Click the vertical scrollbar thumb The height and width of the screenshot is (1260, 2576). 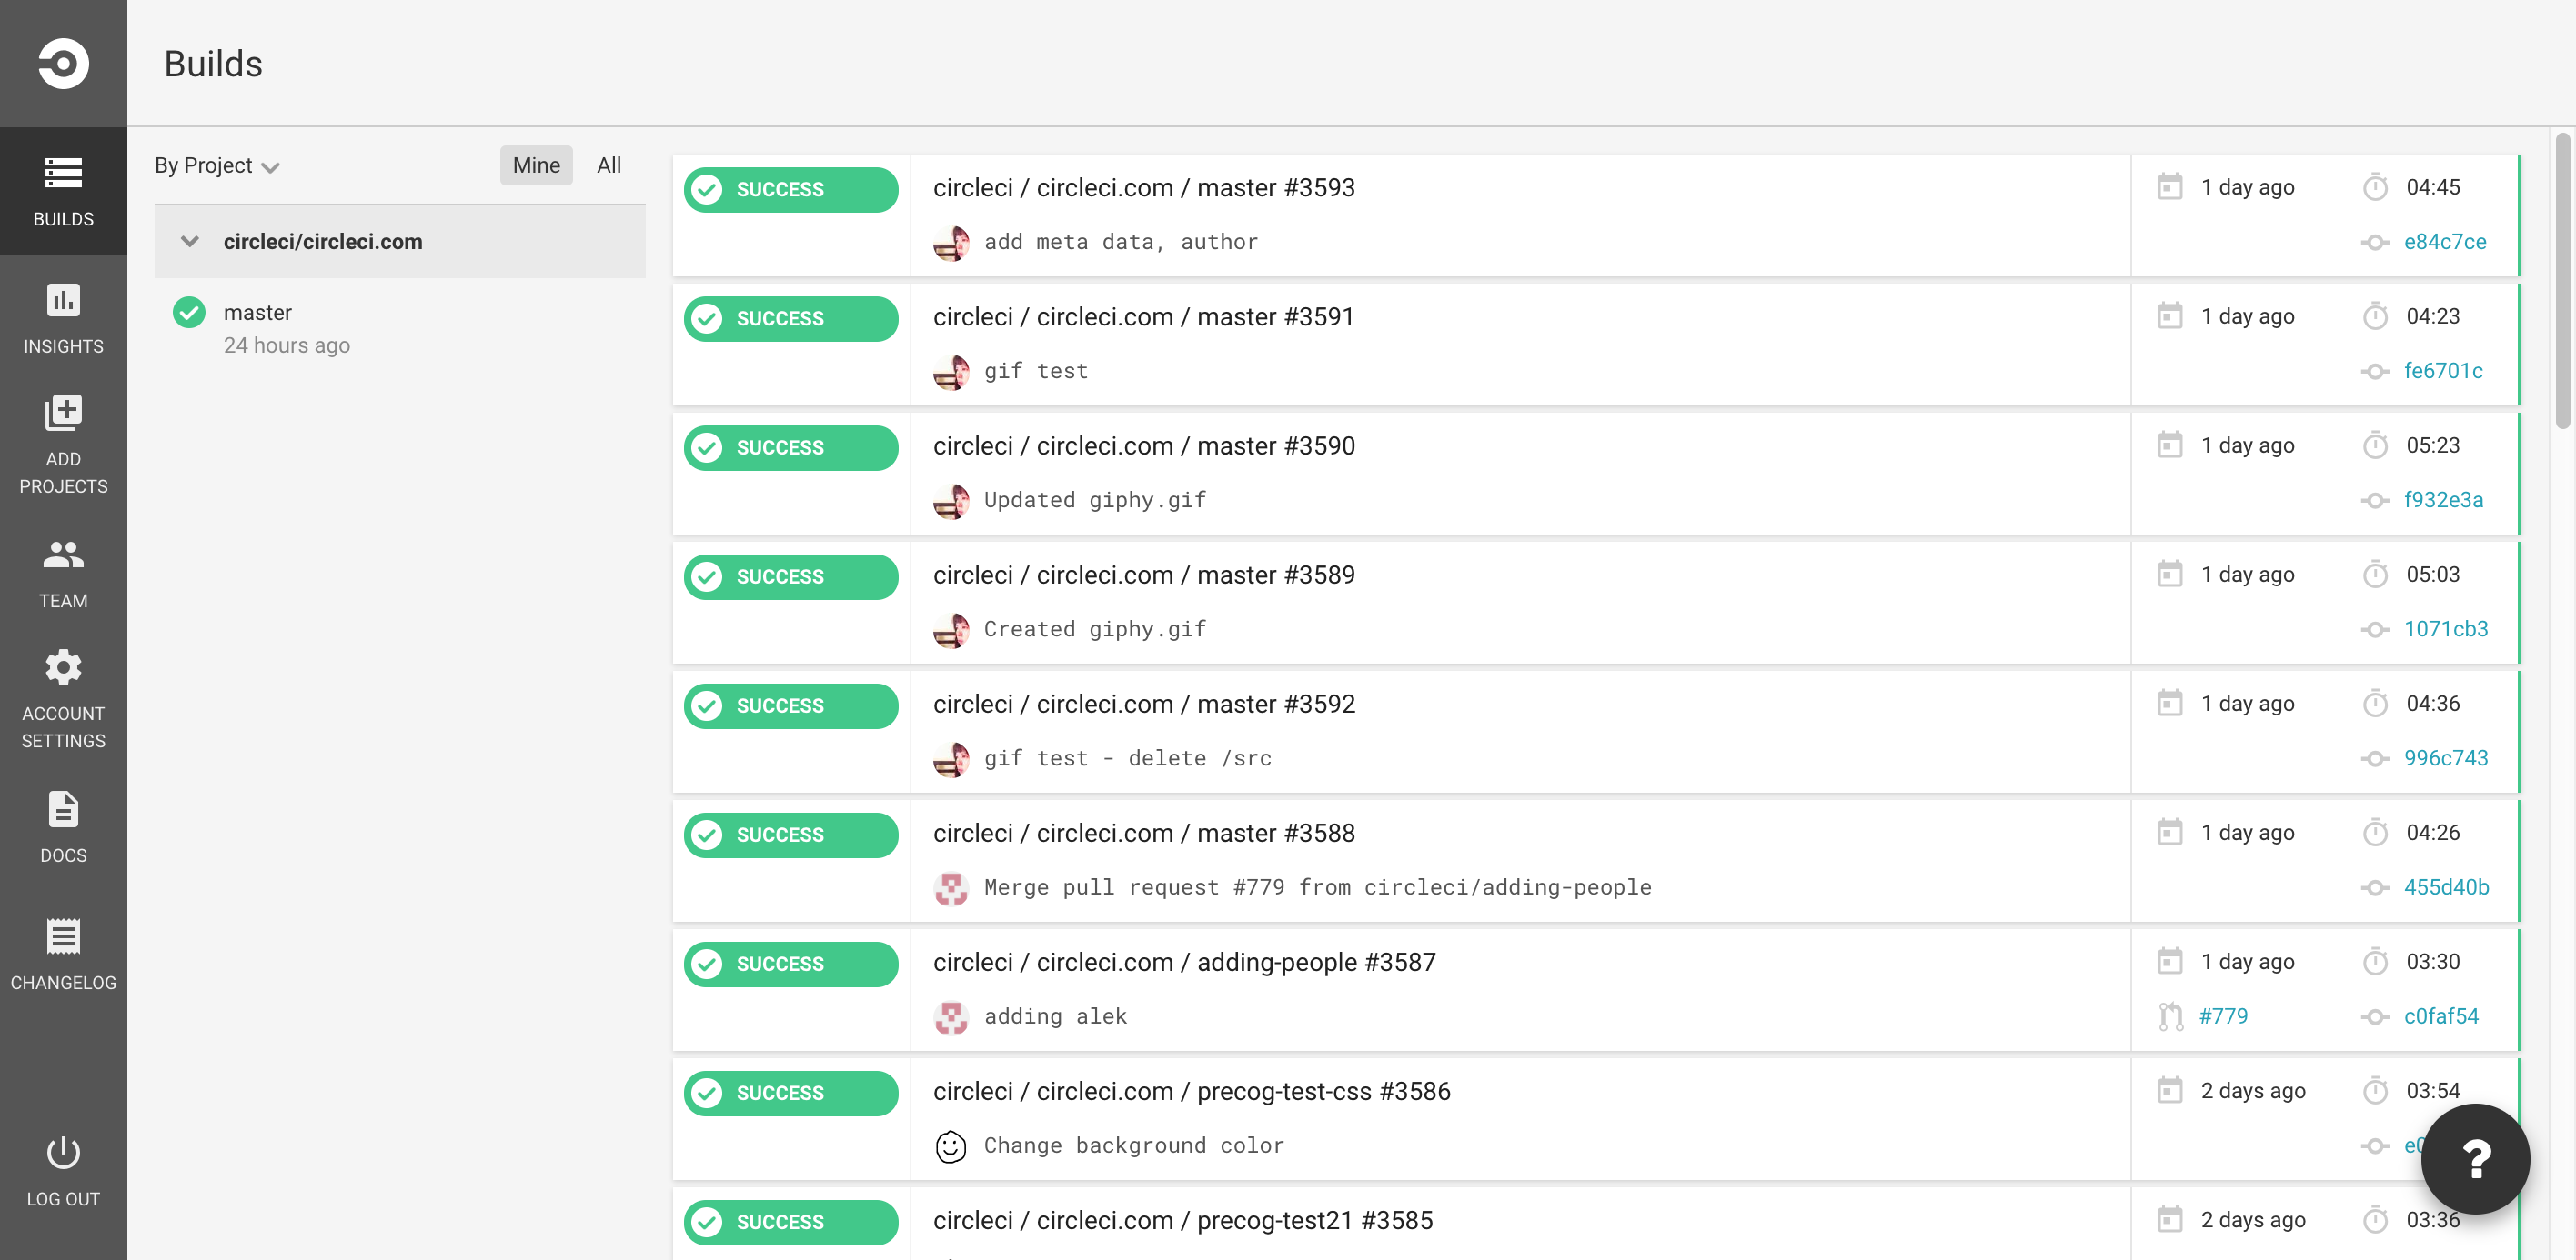pos(2562,280)
